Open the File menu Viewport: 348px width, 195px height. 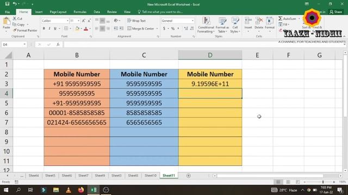coord(7,12)
